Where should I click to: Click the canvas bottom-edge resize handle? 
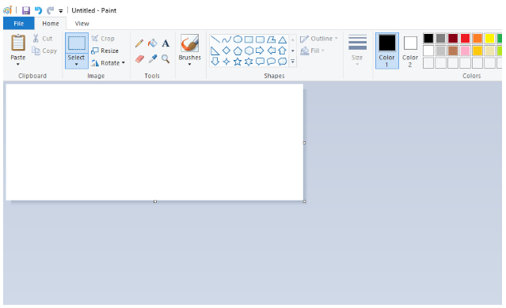(155, 201)
